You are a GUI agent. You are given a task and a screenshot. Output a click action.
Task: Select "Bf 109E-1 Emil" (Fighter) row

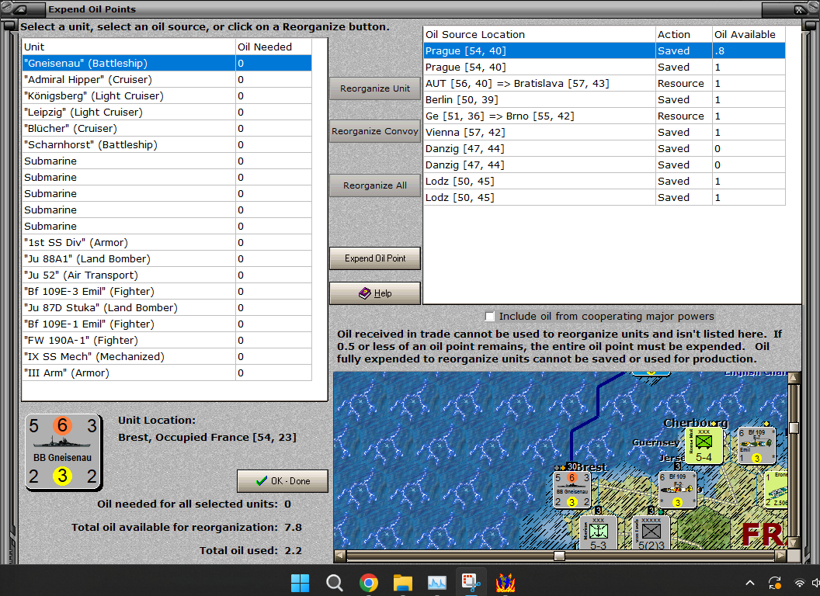pyautogui.click(x=167, y=324)
